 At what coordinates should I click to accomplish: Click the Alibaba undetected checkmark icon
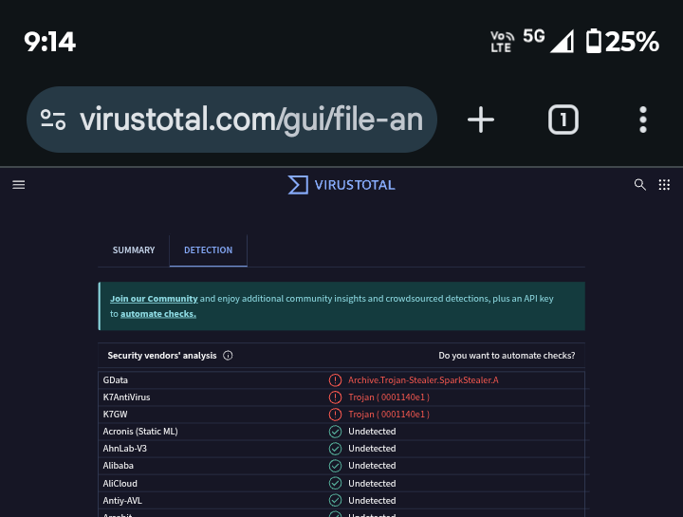click(x=335, y=466)
